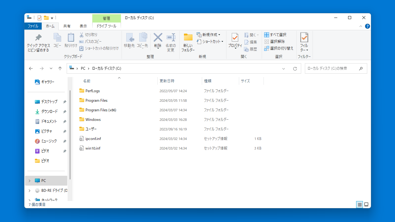
Task: Collapse the ribbon with the chevron
Action: (361, 26)
